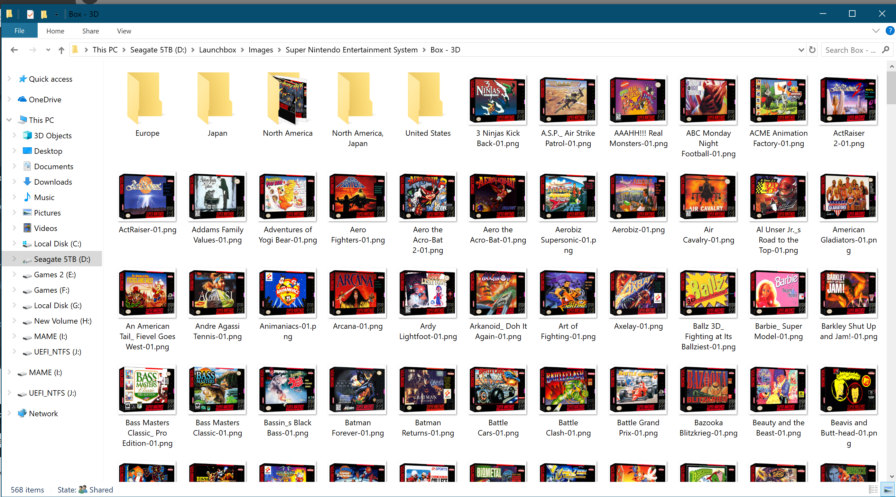The height and width of the screenshot is (497, 896).
Task: Navigate to Images in breadcrumb
Action: click(x=261, y=50)
